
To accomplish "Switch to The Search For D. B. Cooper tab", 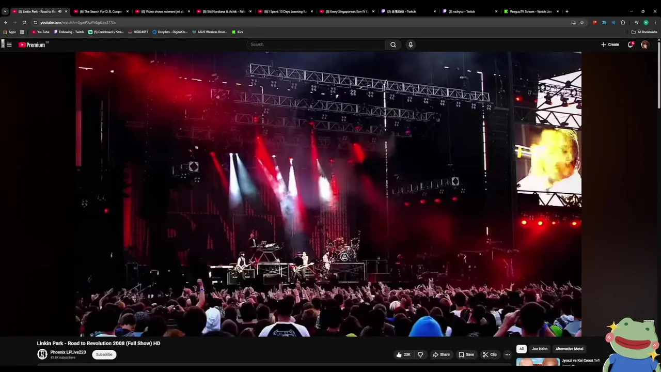I will coord(101,11).
